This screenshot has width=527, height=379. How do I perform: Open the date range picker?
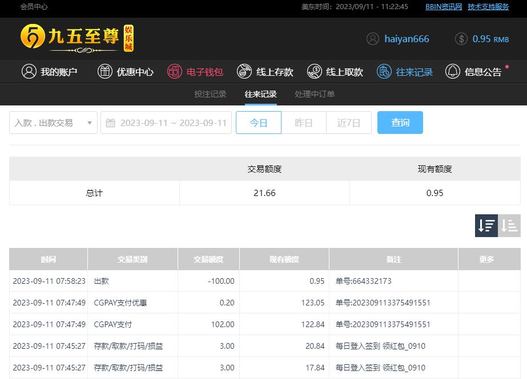pos(166,123)
